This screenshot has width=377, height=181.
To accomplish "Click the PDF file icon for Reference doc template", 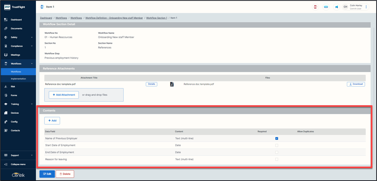I will 172,84.
